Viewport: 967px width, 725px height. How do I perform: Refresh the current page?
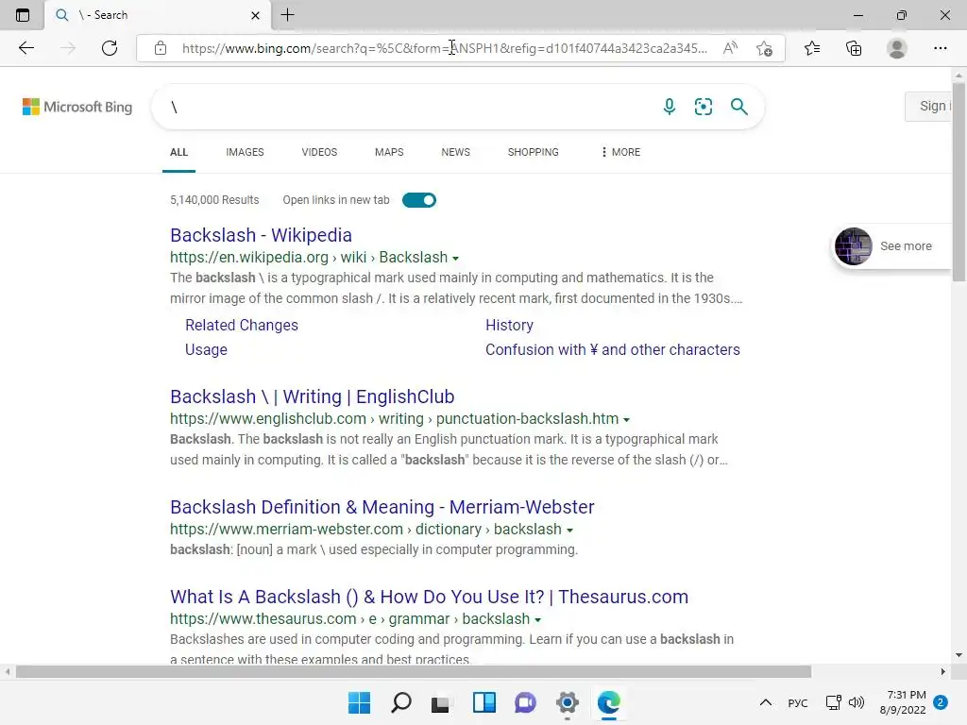coord(110,48)
